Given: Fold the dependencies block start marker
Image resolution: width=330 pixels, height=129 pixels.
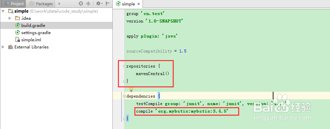Looking at the screenshot, I should point(124,97).
